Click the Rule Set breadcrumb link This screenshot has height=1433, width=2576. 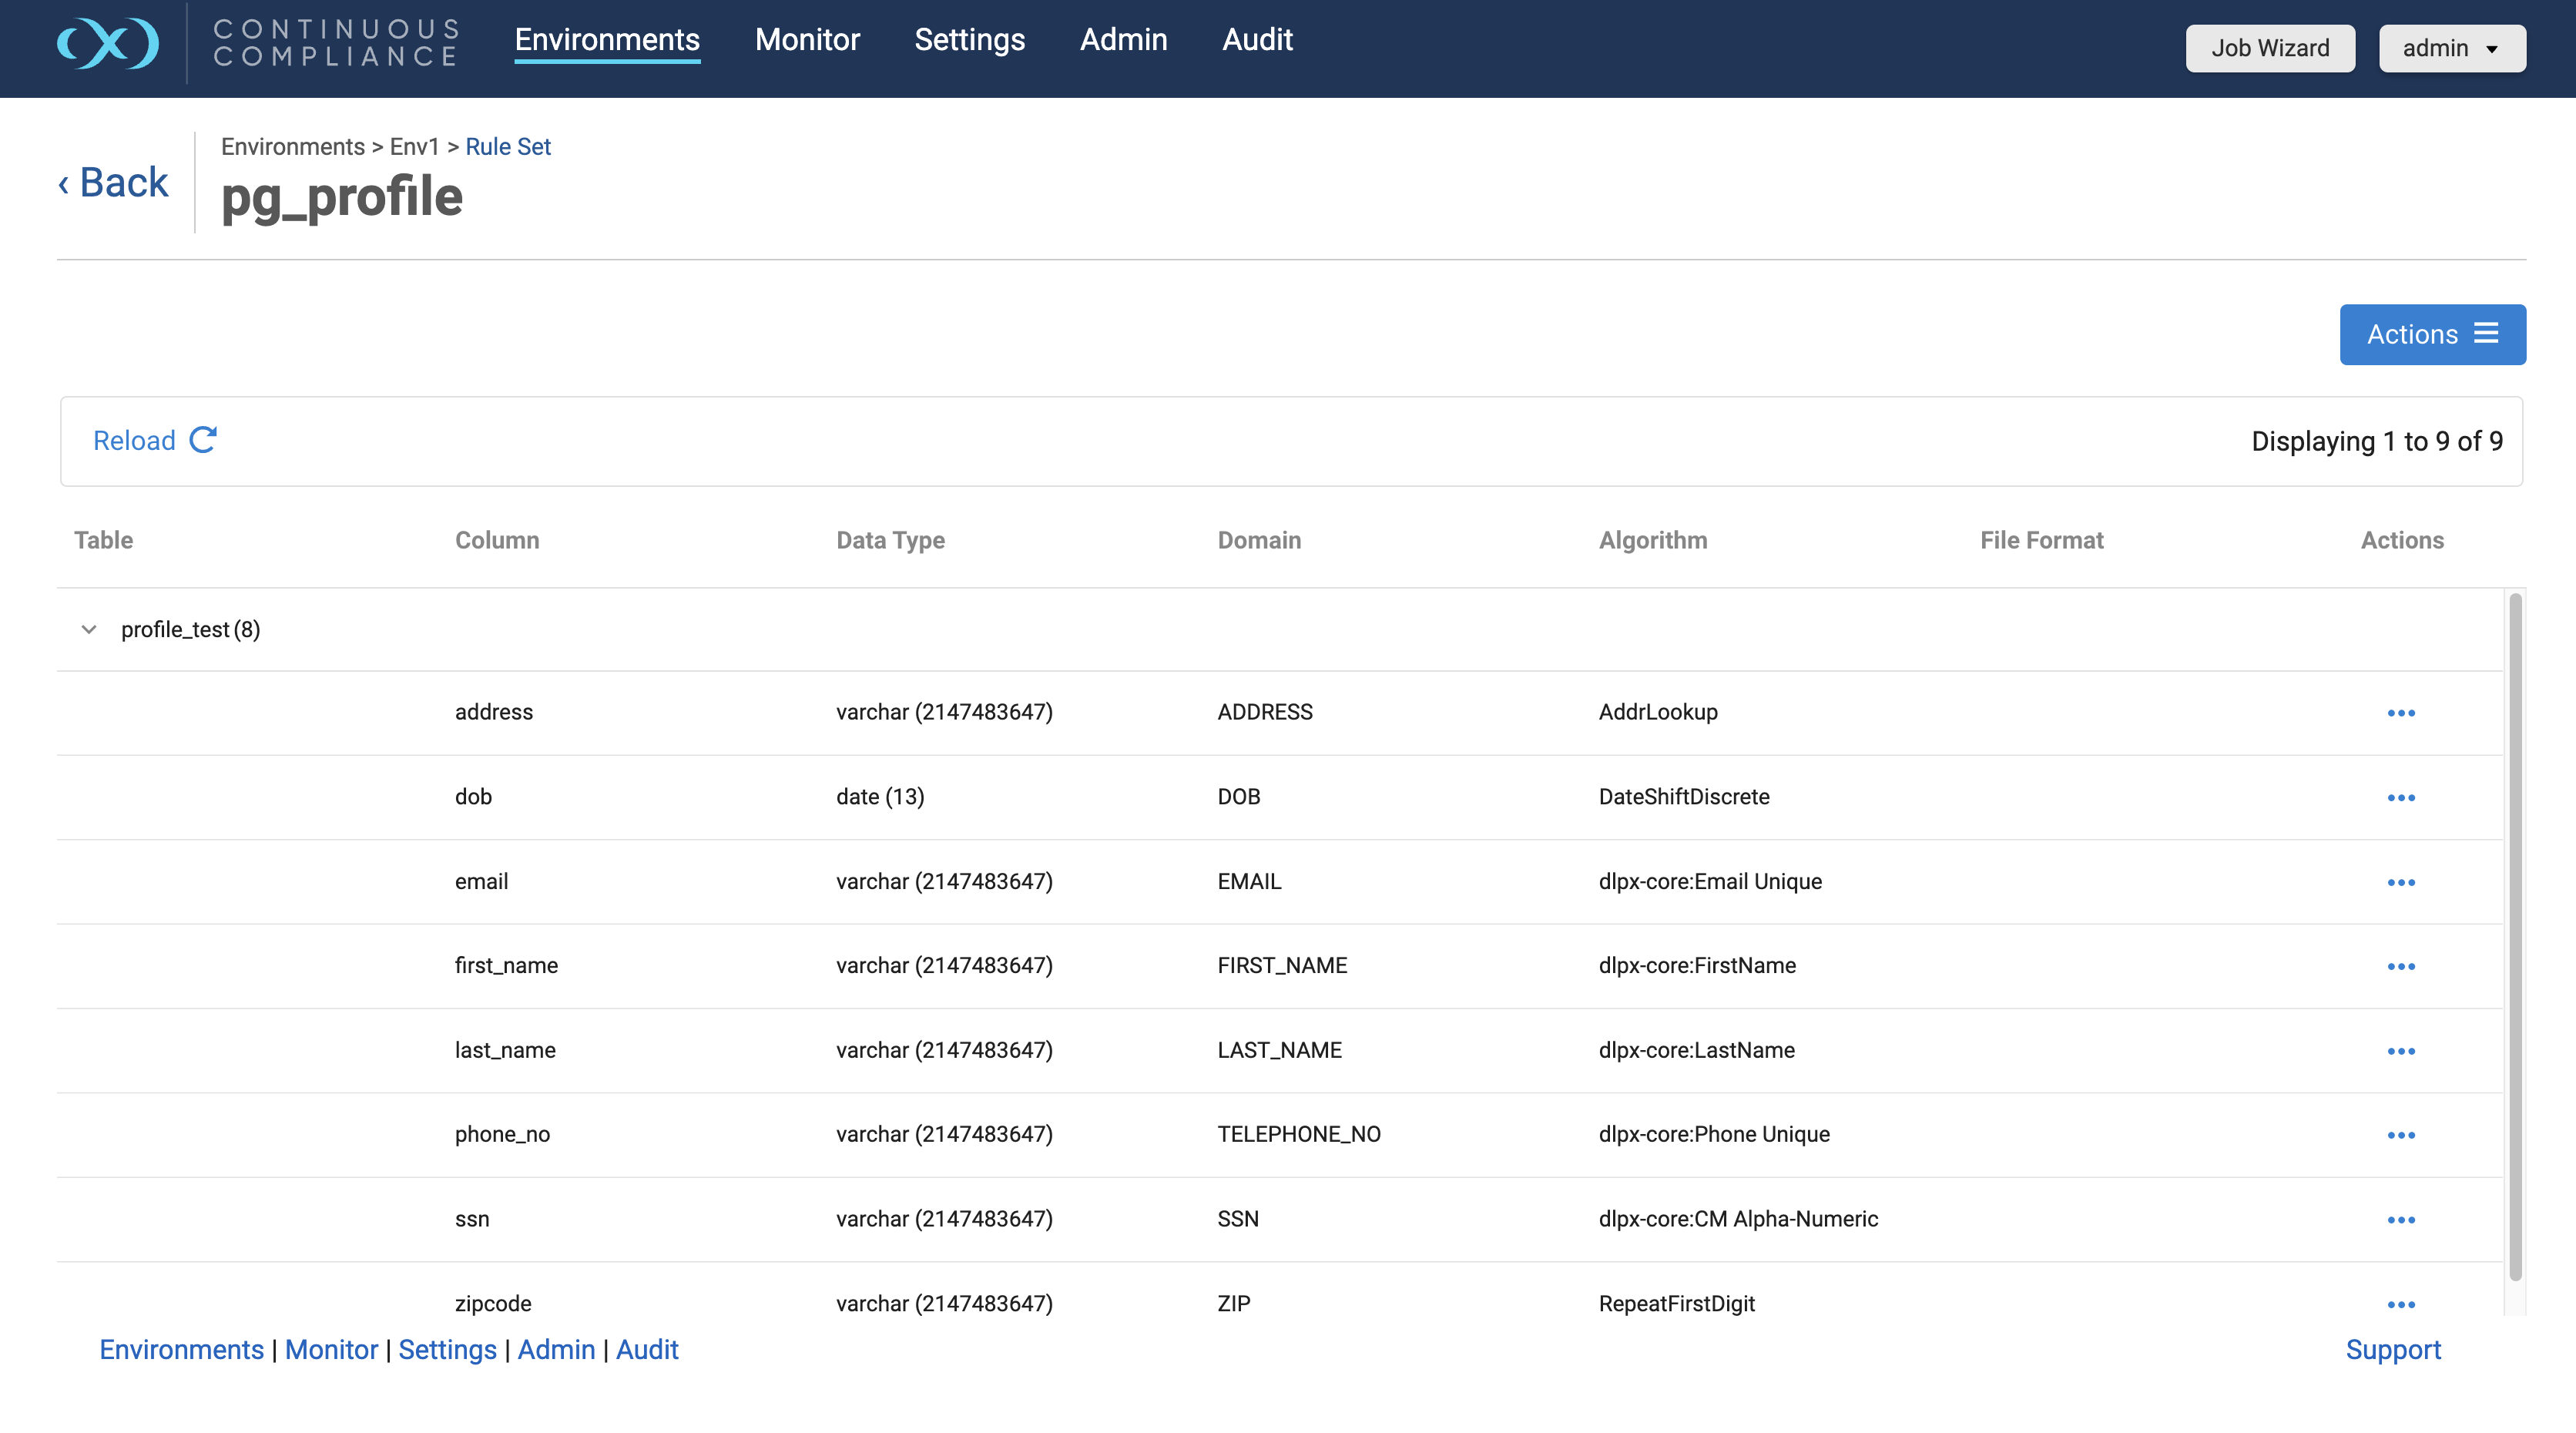coord(508,147)
